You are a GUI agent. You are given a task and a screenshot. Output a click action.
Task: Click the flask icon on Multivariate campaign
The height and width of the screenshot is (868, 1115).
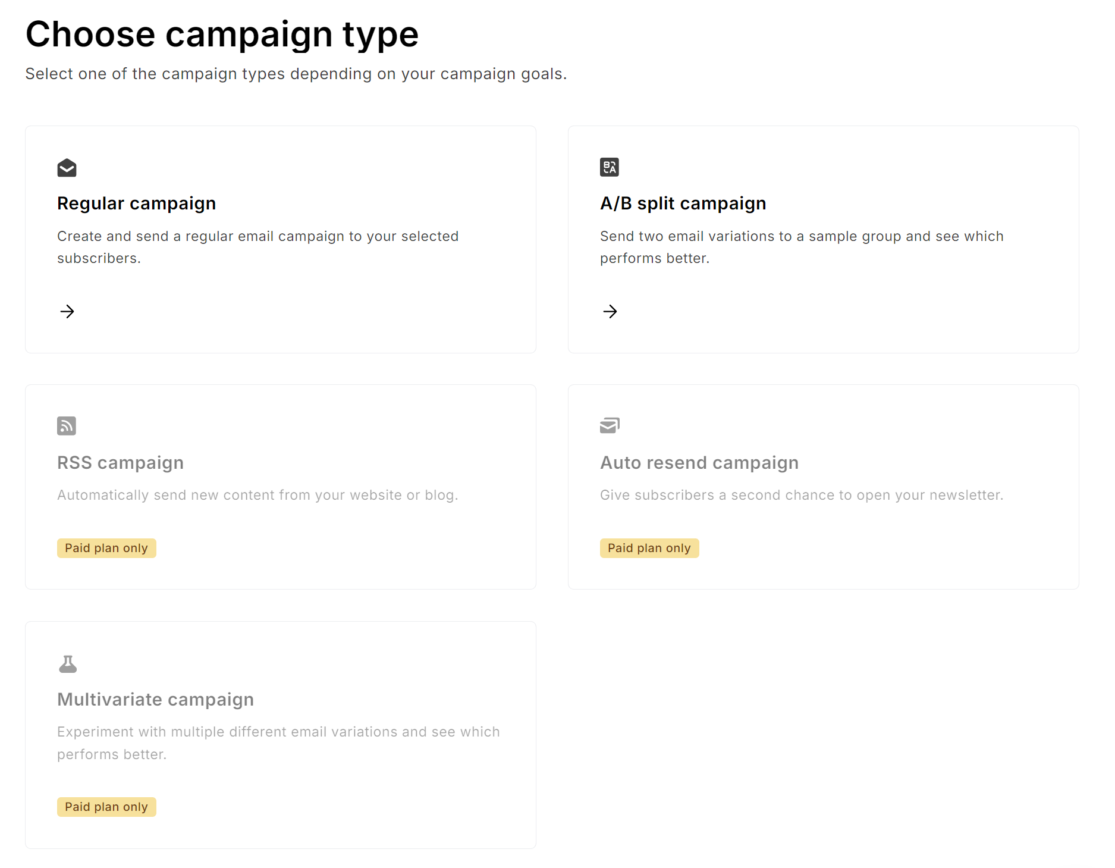coord(67,663)
